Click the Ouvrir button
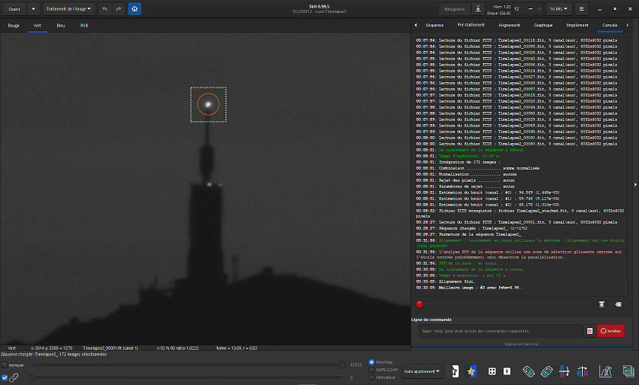Screen dimensions: 639x385 (14, 9)
